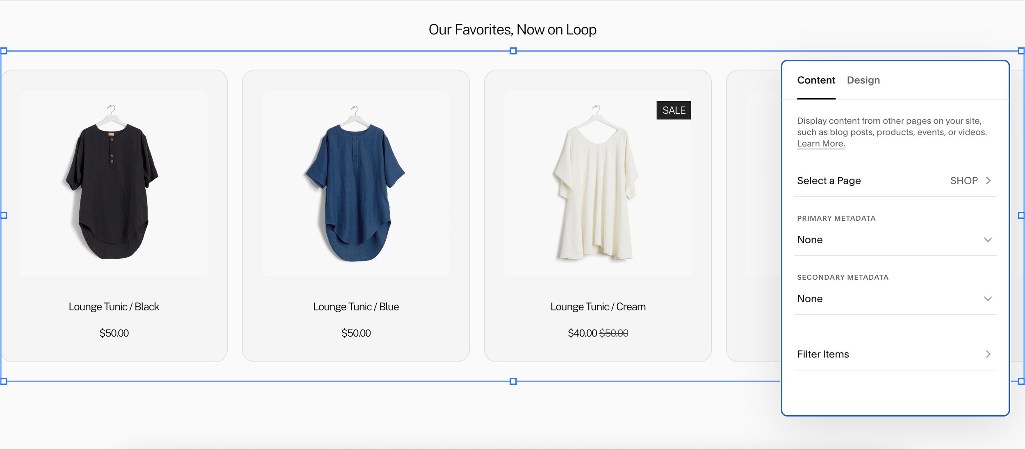Image resolution: width=1025 pixels, height=450 pixels.
Task: Click the Lounge Tunic / Blue title text
Action: pos(356,306)
